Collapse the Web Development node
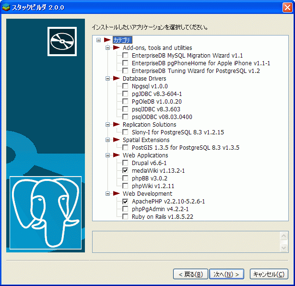 click(x=107, y=193)
